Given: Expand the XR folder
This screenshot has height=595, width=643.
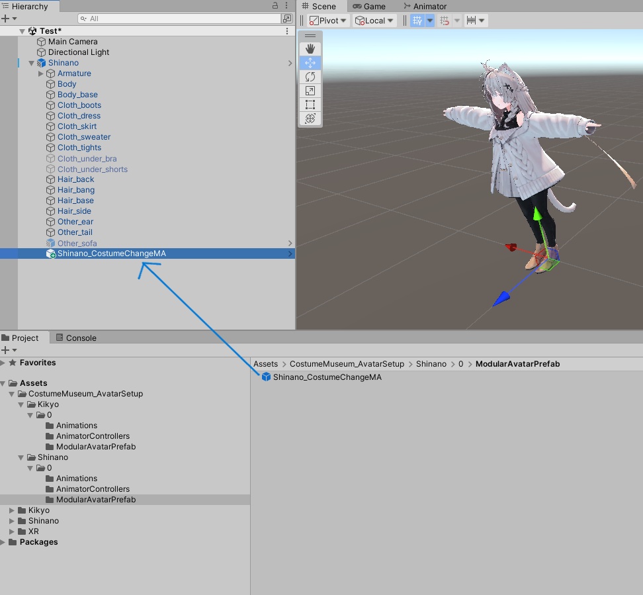Looking at the screenshot, I should [12, 531].
